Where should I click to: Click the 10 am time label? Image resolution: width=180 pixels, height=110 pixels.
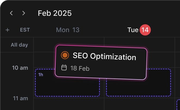click(x=20, y=68)
